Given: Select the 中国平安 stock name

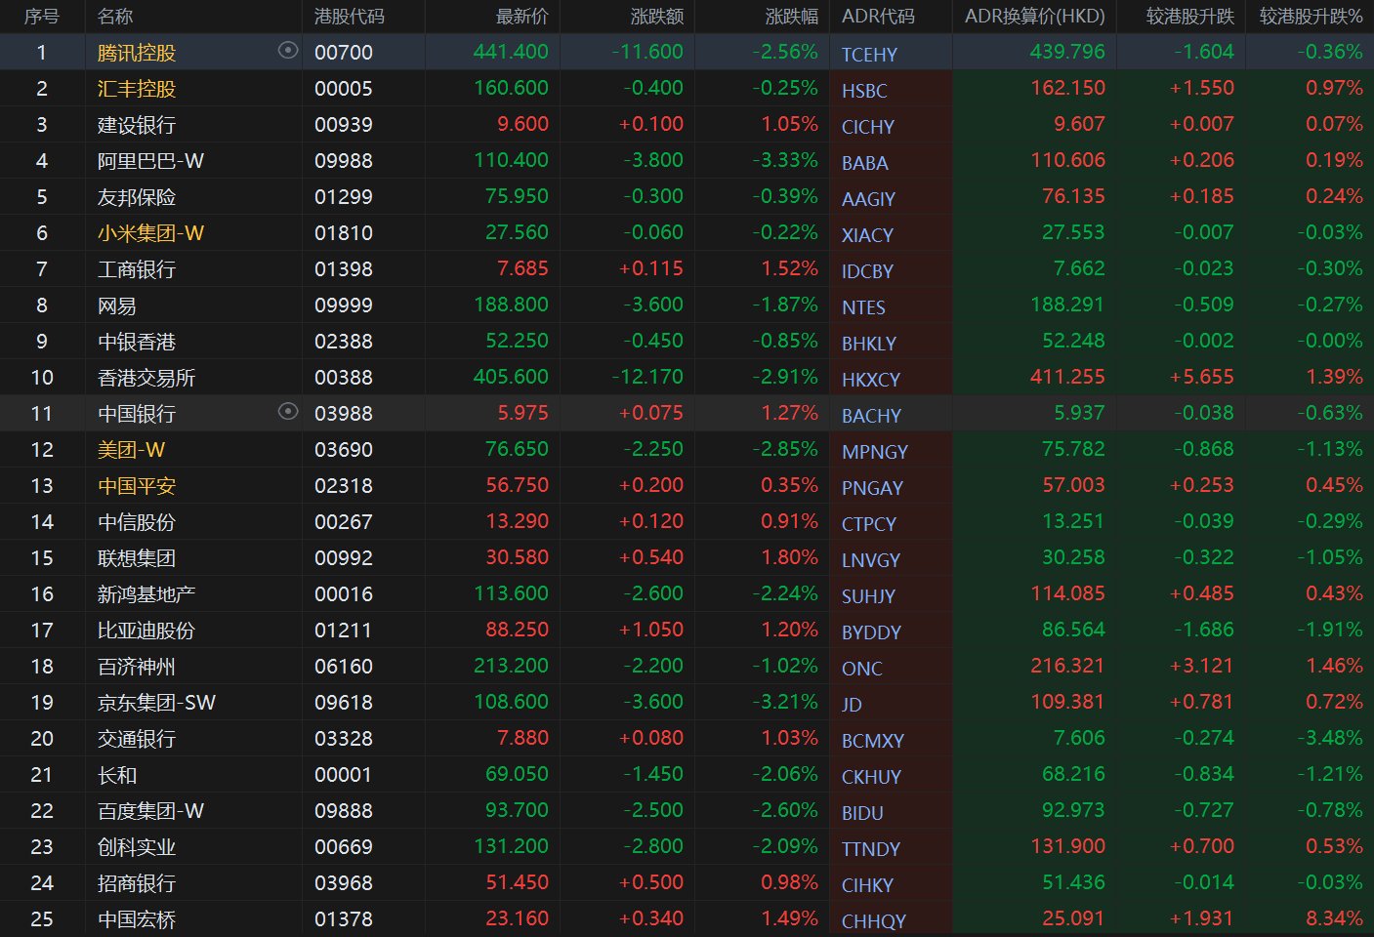Looking at the screenshot, I should point(137,486).
